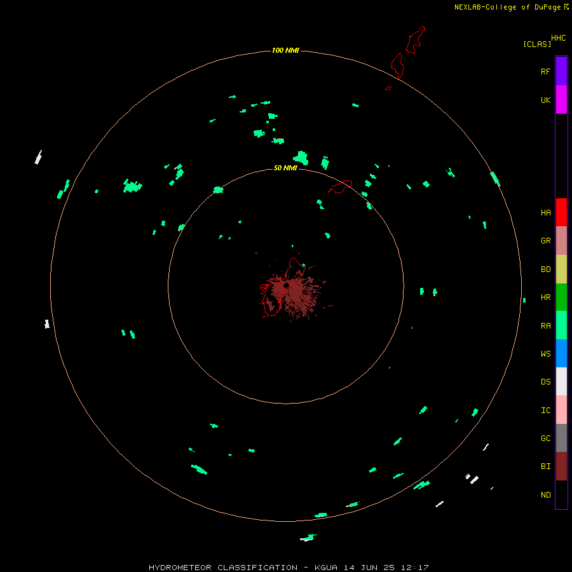
Task: Click the KGUA station identifier
Action: point(326,568)
